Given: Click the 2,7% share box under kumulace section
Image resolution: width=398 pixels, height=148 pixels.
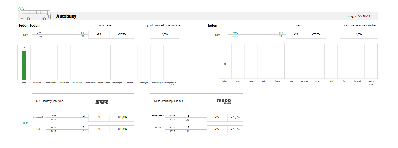Looking at the screenshot, I should [x=165, y=34].
